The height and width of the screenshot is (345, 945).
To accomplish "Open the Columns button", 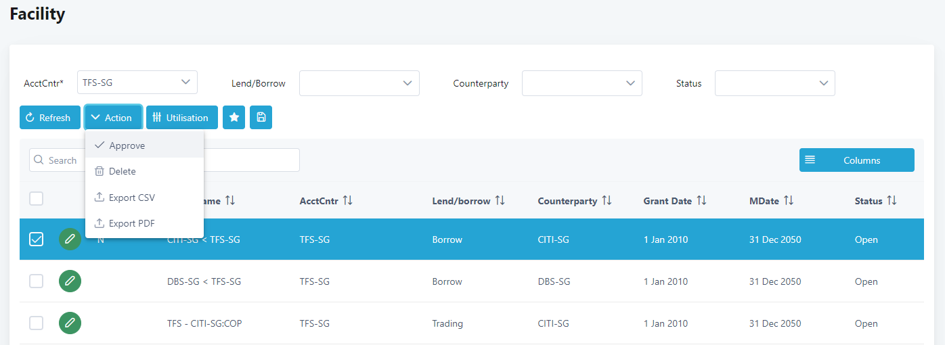I will tap(856, 160).
